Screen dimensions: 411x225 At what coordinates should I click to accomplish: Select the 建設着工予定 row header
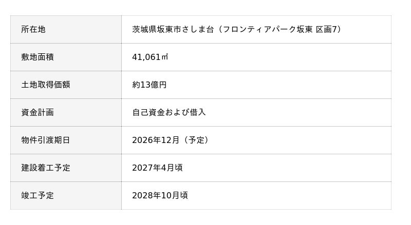coord(45,168)
